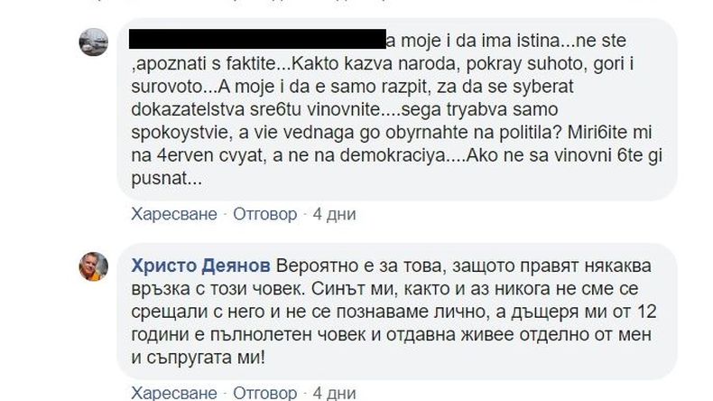Click the blacked-out commenter name in first comment
The image size is (713, 401).
[256, 40]
